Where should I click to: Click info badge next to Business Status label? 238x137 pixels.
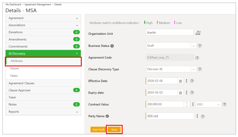click(x=112, y=46)
